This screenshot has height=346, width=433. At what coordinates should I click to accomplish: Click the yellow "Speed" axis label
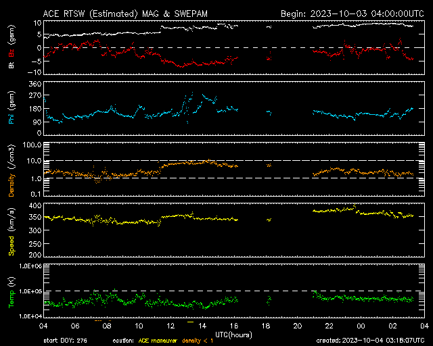tap(12, 245)
